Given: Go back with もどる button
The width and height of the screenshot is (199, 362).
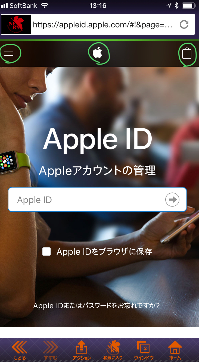Looking at the screenshot, I should coord(19,350).
